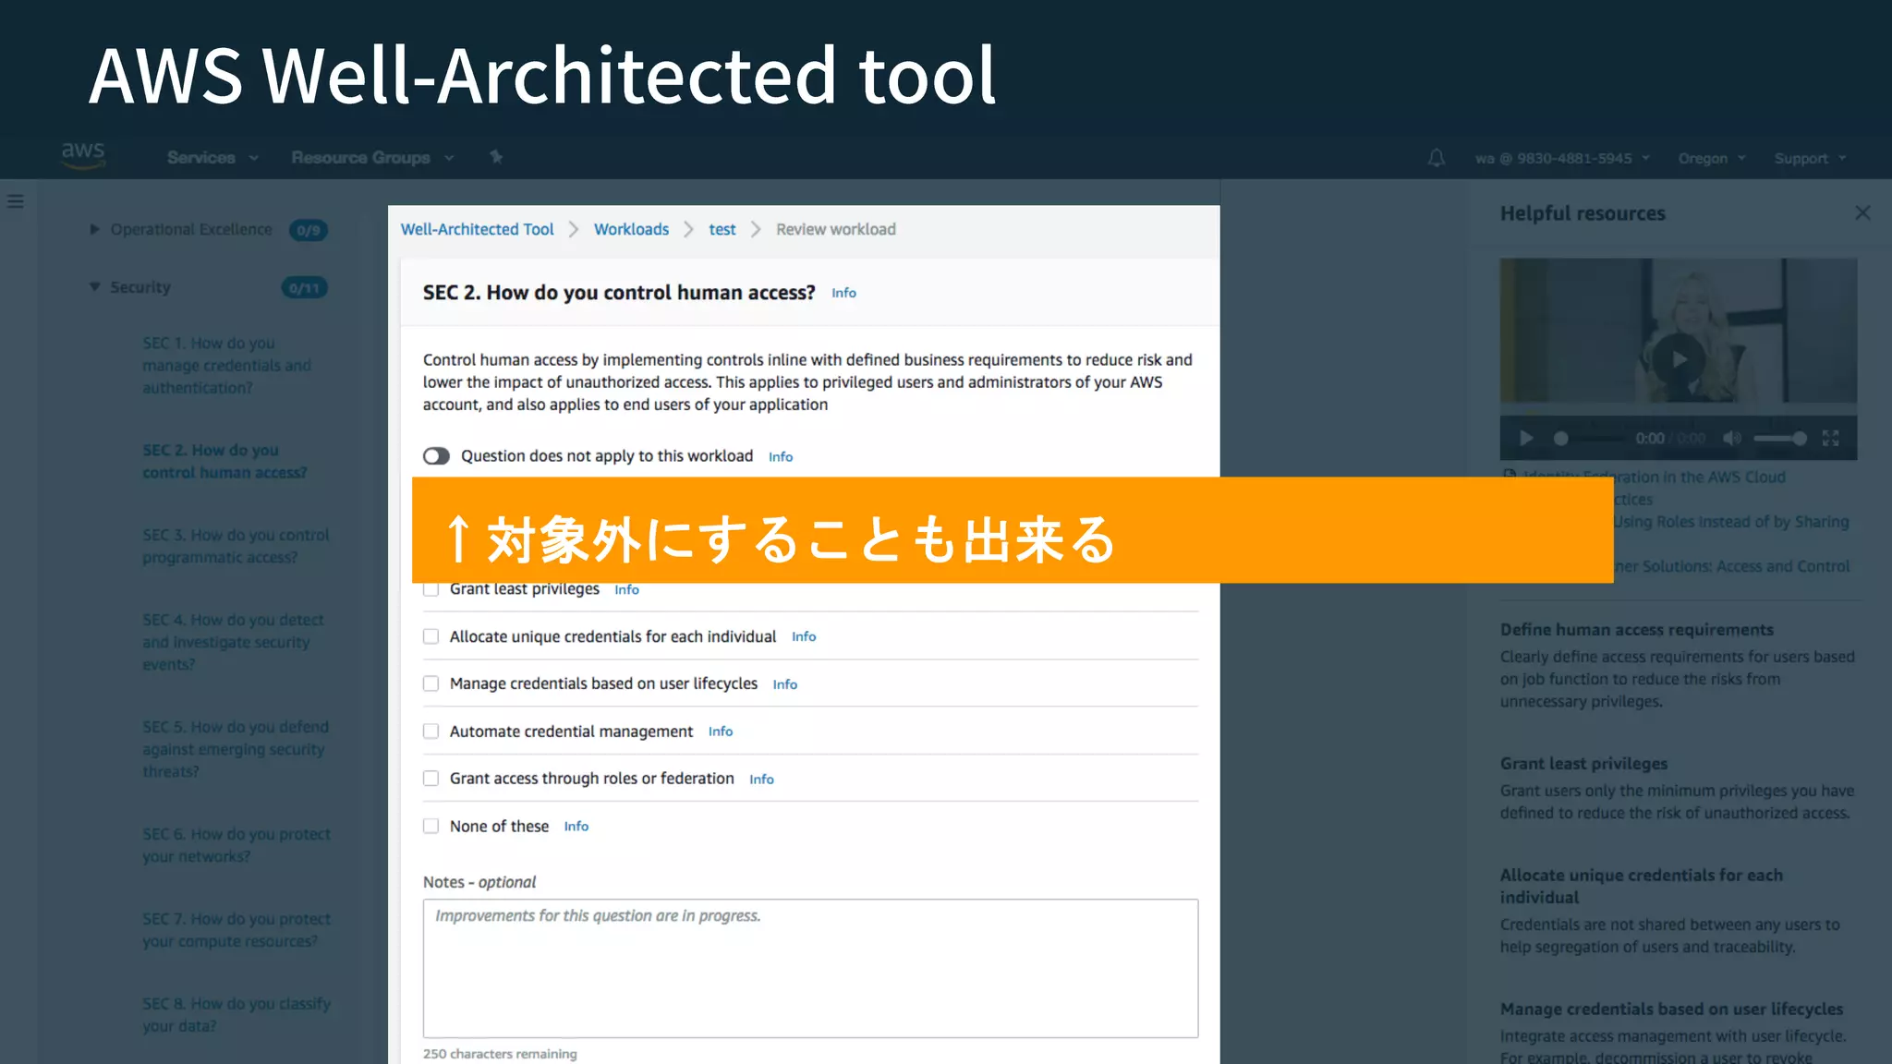Click 'Define human access requirements' heading
Screen dimensions: 1892x1064
click(1636, 630)
